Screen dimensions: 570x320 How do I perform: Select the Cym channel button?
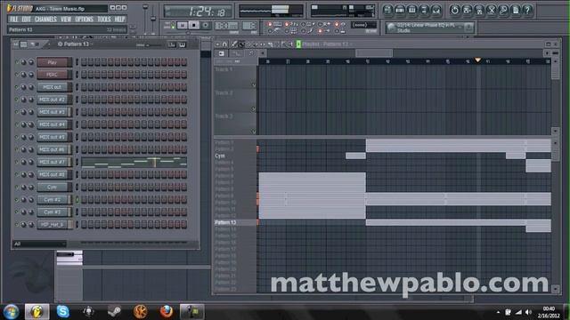[x=52, y=188]
